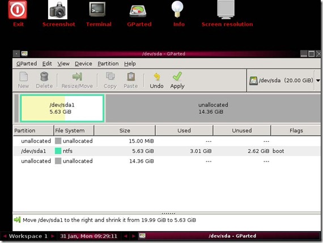The image size is (323, 243).
Task: Click the Apply checkmark toolbar icon
Action: pyautogui.click(x=177, y=76)
